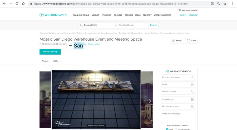Click the Email input field

[x=178, y=84]
